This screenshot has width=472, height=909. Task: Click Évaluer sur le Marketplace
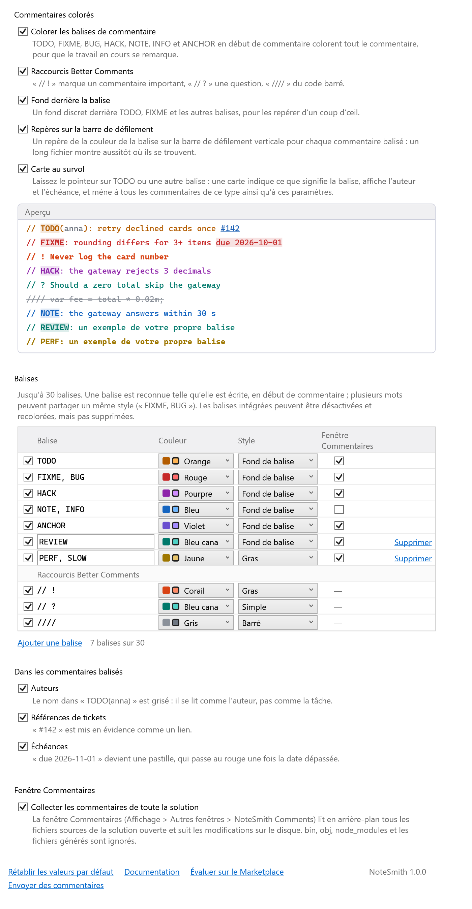tap(237, 872)
